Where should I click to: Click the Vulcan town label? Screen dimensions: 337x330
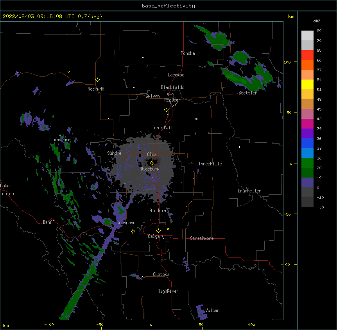[x=212, y=310]
